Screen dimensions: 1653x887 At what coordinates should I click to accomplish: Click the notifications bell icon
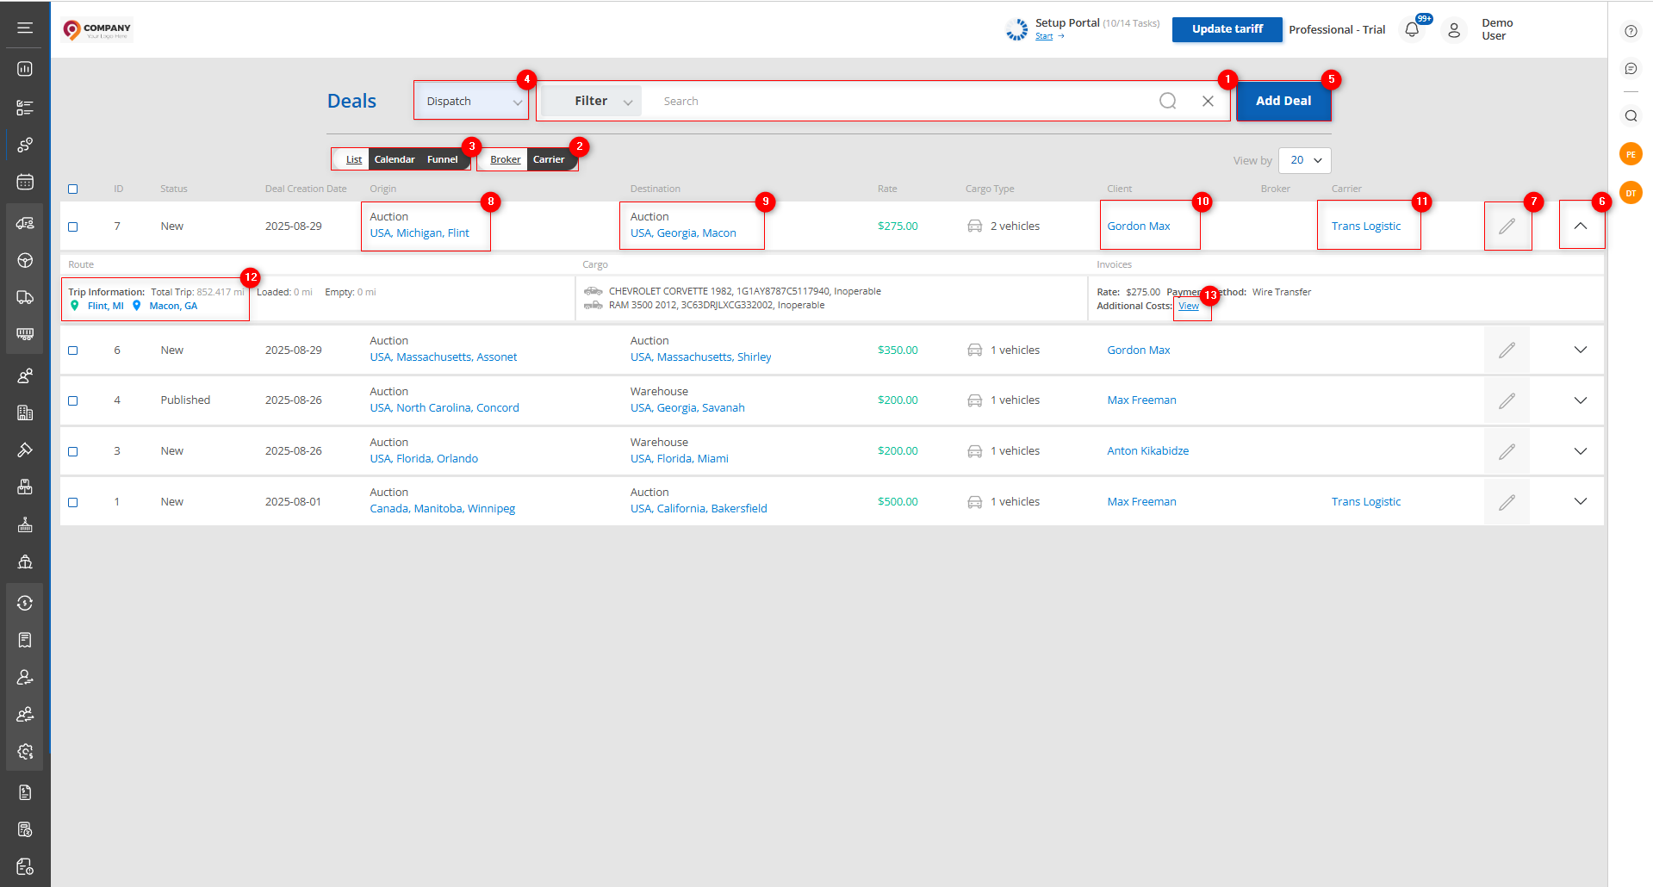point(1411,30)
